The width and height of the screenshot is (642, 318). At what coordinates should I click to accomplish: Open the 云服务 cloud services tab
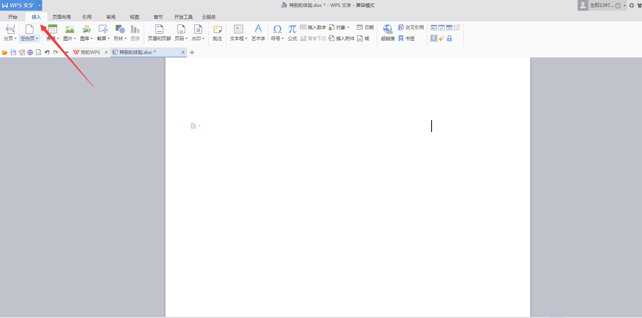[209, 17]
